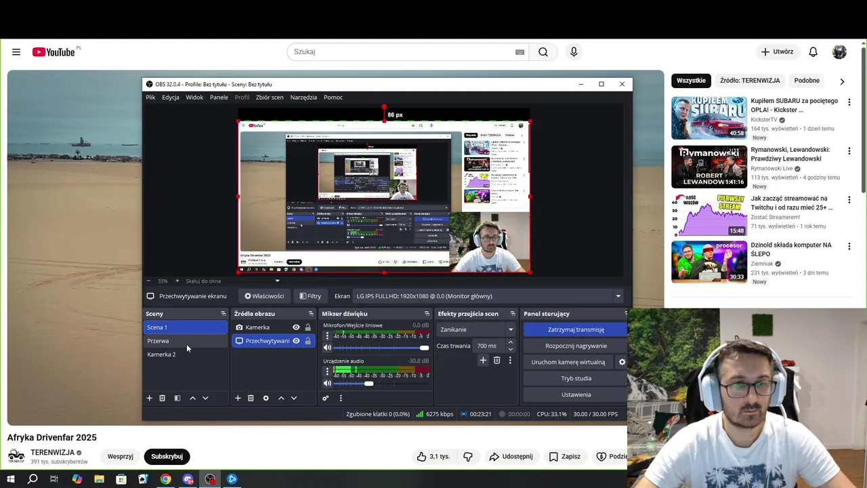Open the Panele menu in OBS
Screen dimensions: 867x488
click(x=219, y=98)
